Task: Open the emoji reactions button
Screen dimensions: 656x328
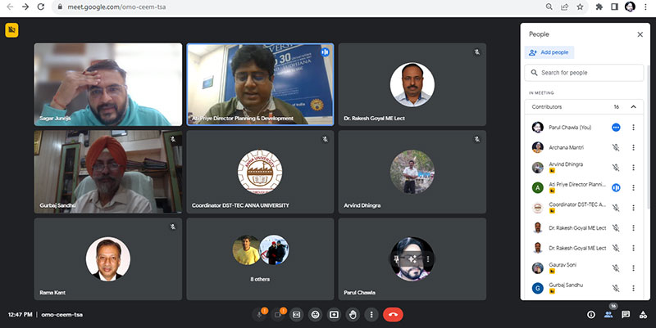Action: coord(315,313)
